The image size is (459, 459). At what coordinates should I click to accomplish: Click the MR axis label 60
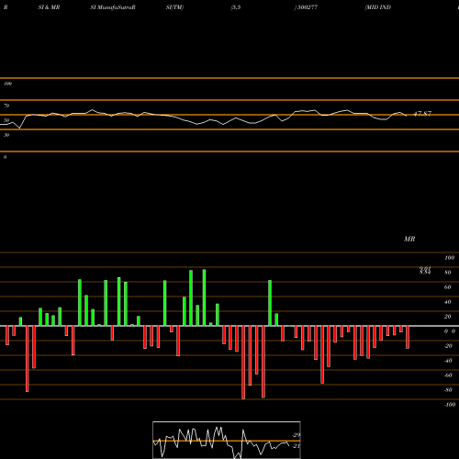pyautogui.click(x=448, y=287)
